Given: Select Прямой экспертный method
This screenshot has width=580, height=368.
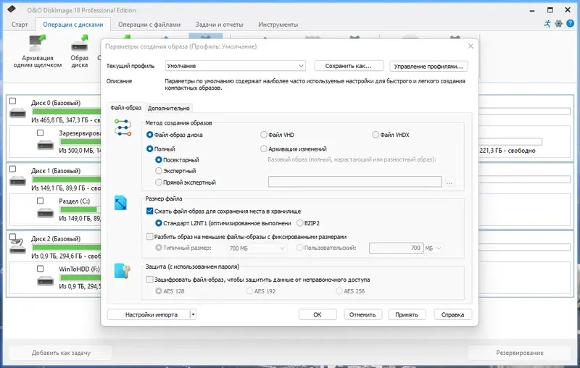Looking at the screenshot, I should [159, 182].
